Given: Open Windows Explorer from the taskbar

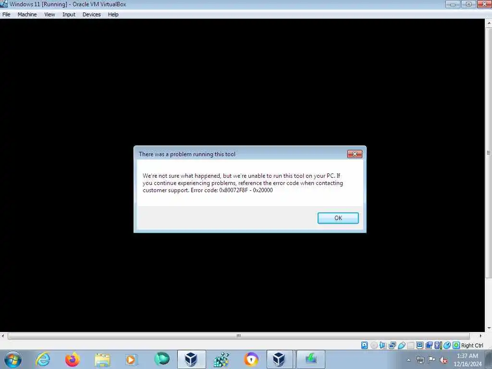Looking at the screenshot, I should 102,360.
